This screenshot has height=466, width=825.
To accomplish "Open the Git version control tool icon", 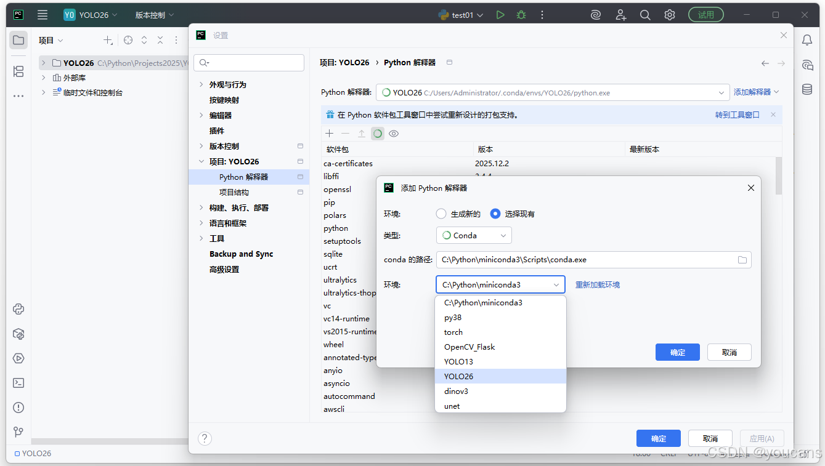I will [x=18, y=432].
